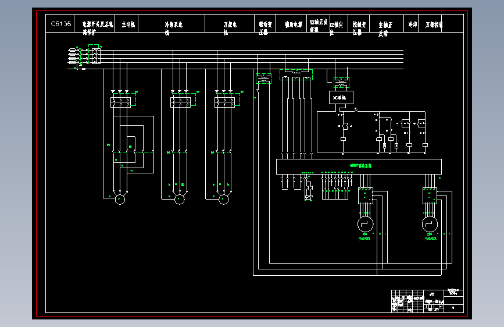This screenshot has width=504, height=327.
Task: Select the auxiliary power supply dashed block
Action: [296, 74]
